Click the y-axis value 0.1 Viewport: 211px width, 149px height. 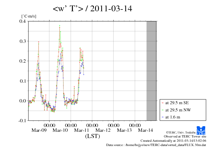(x=23, y=81)
